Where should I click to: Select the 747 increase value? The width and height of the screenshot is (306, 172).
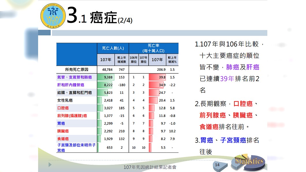pyautogui.click(x=122, y=70)
